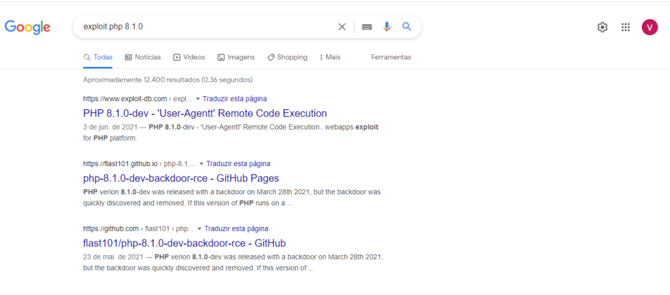Select the Vídeos tab
Screen dimensions: 670x295
189,58
